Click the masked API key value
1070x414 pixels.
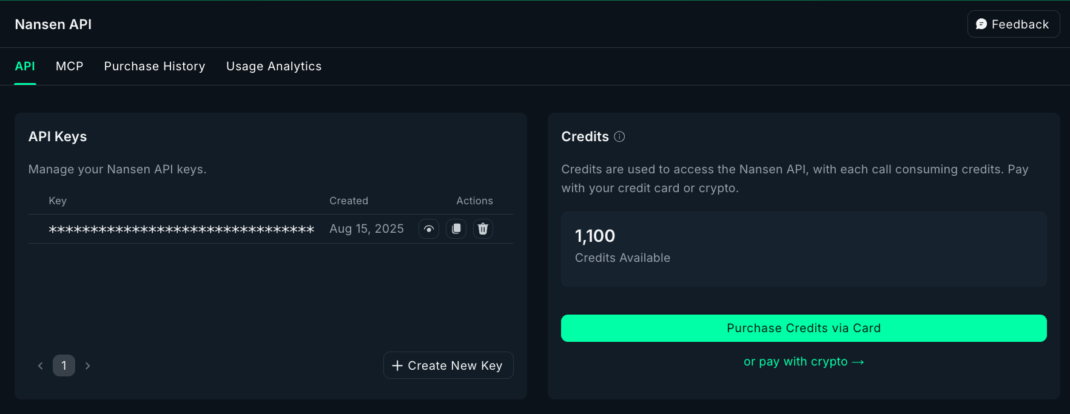181,229
